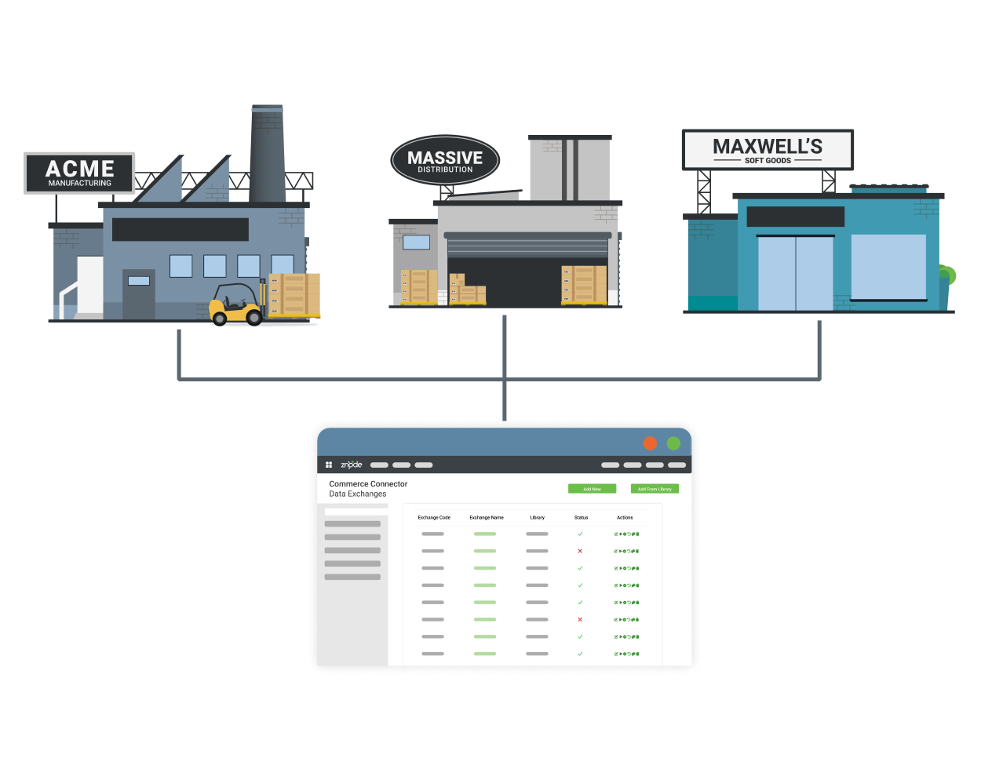
Task: Open the apps grid icon beside znode logo
Action: pos(329,465)
